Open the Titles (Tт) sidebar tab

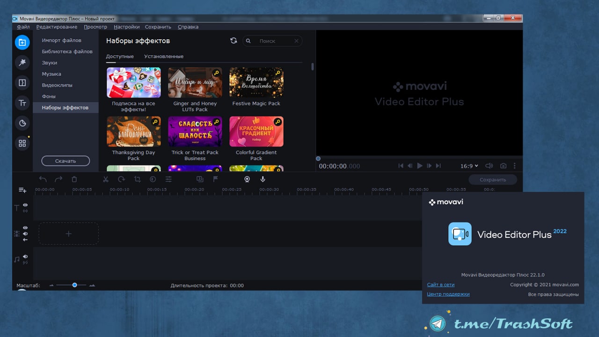coord(22,103)
